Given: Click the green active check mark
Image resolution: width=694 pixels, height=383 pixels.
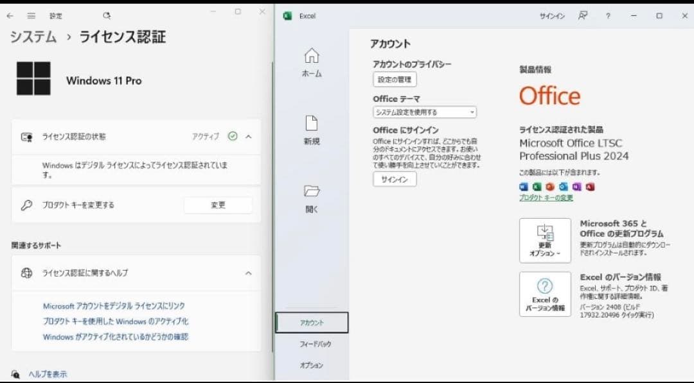Looking at the screenshot, I should [x=233, y=136].
